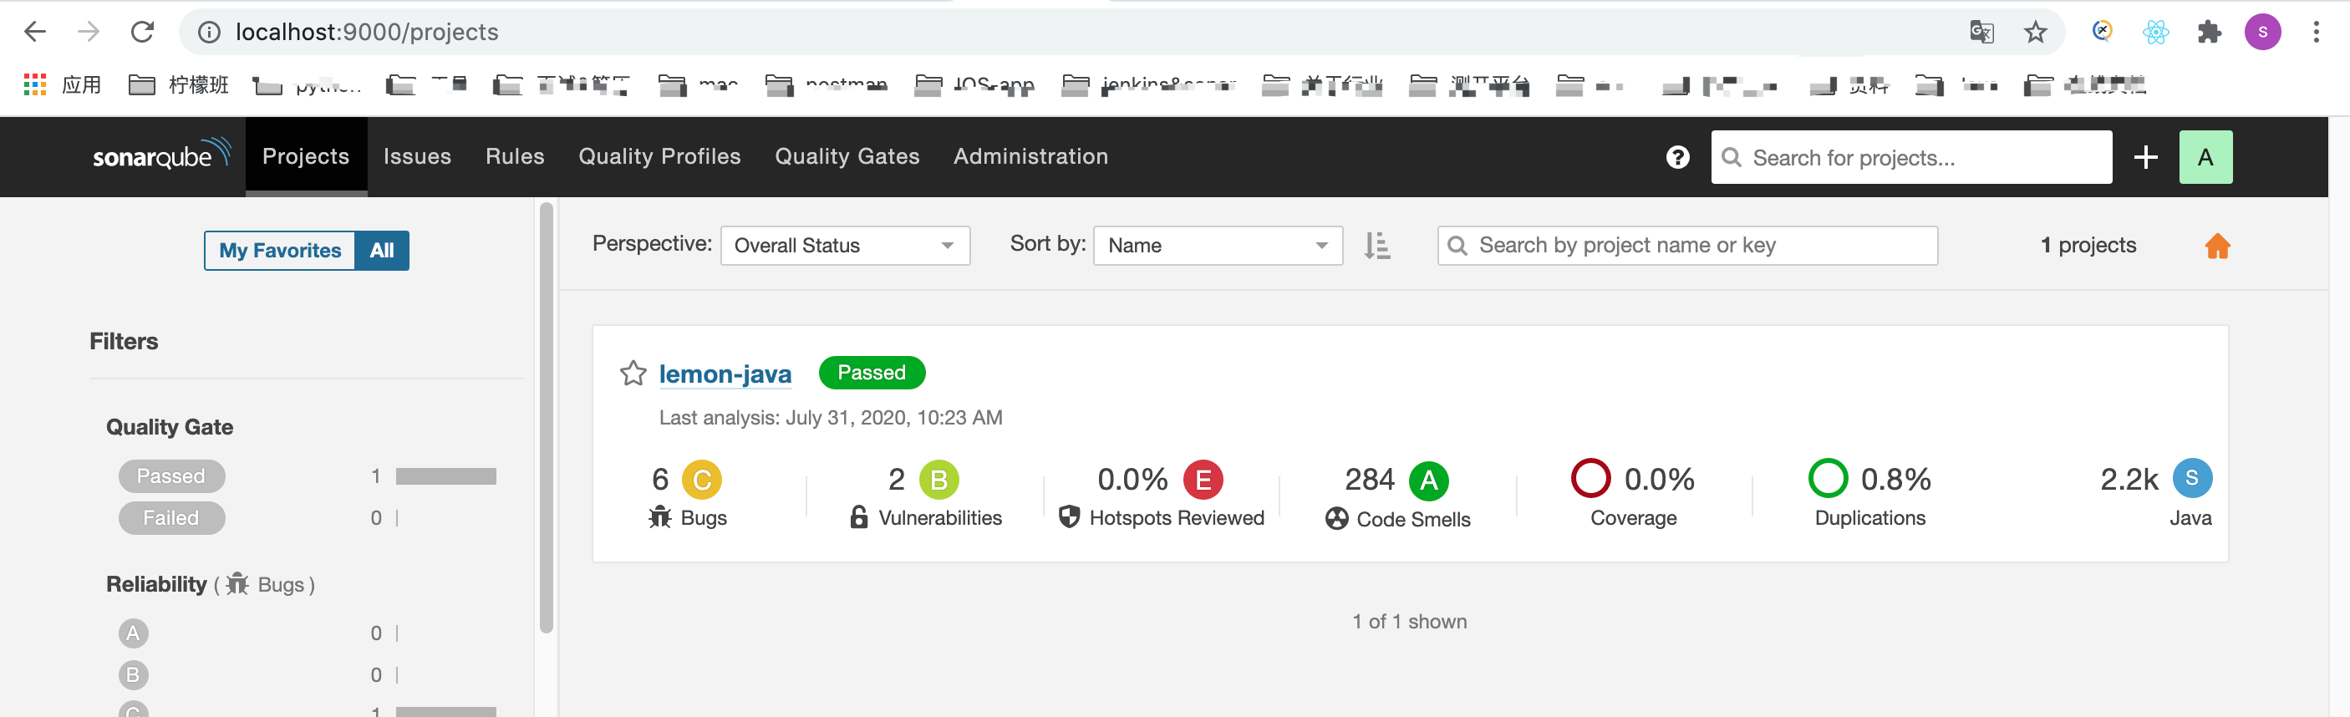Toggle the sort order icon
Screen dimensions: 2350x717
click(1376, 246)
